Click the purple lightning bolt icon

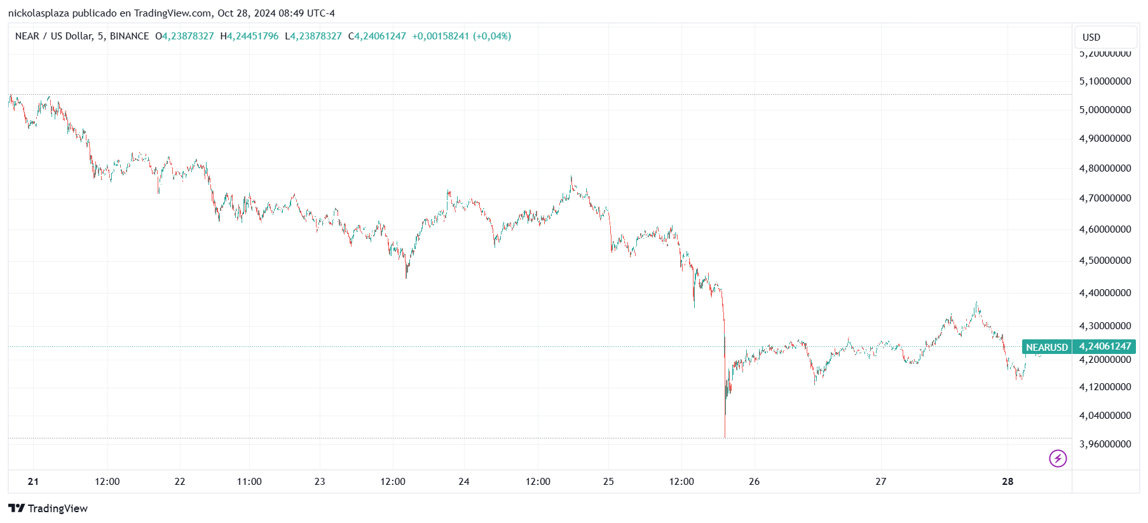pos(1058,458)
